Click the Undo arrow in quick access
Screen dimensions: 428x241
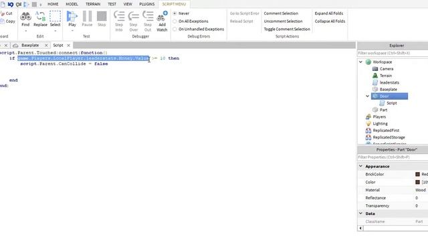pyautogui.click(x=11, y=4)
